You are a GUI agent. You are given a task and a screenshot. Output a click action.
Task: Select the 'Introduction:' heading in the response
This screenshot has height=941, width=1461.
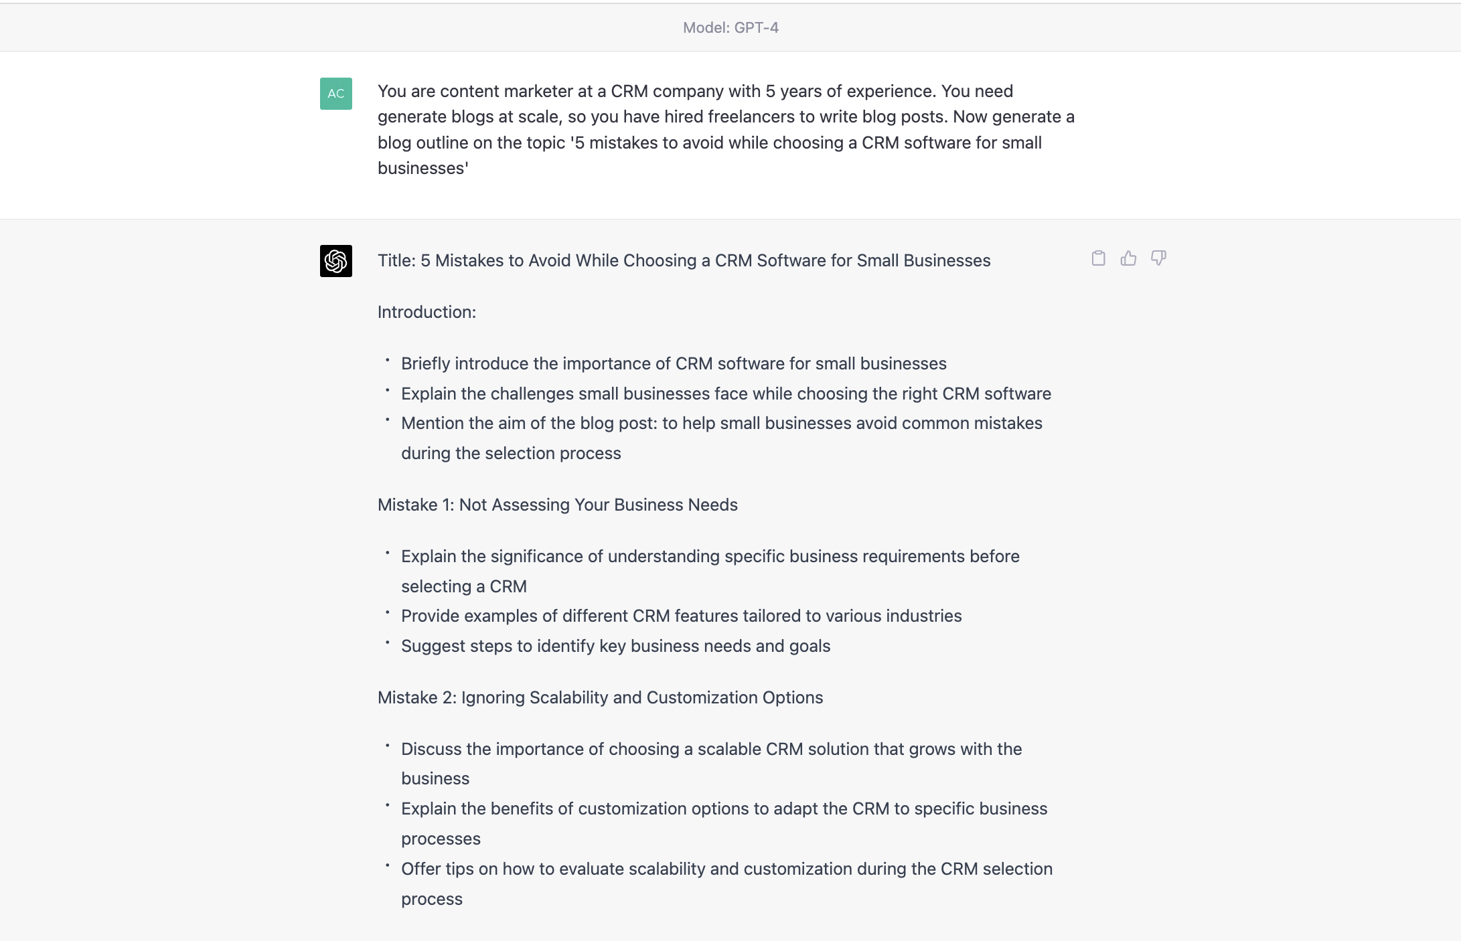(x=427, y=311)
